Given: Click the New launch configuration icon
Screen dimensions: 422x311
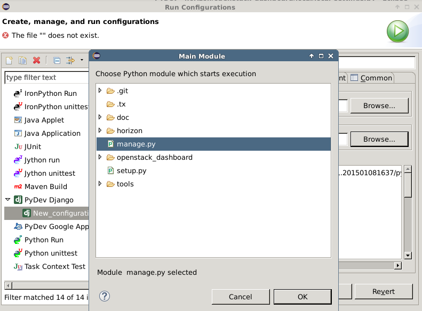Looking at the screenshot, I should click(x=9, y=60).
